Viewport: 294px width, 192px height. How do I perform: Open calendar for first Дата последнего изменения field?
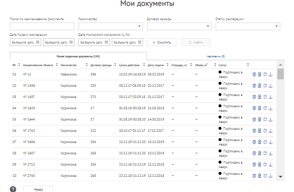(106, 42)
